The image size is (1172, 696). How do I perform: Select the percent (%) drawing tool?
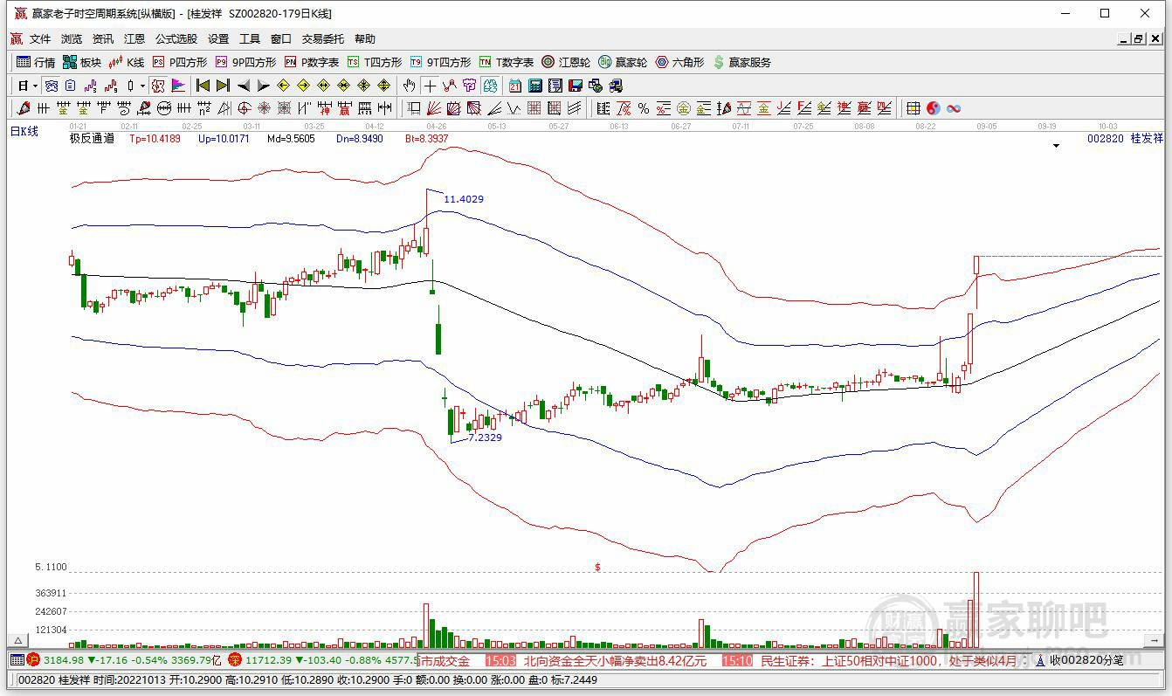643,108
